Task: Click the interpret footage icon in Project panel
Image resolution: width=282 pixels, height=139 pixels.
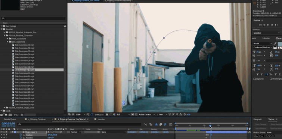Action: pos(2,115)
